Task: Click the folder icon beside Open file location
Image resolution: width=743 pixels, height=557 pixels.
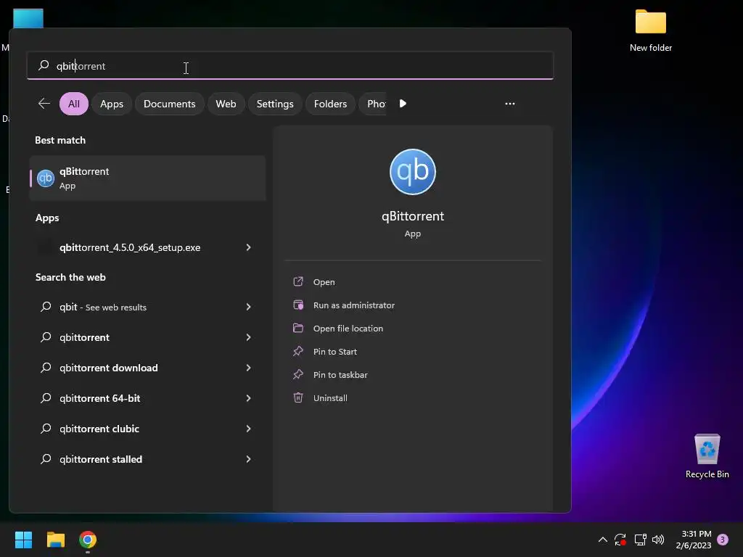Action: [x=298, y=328]
